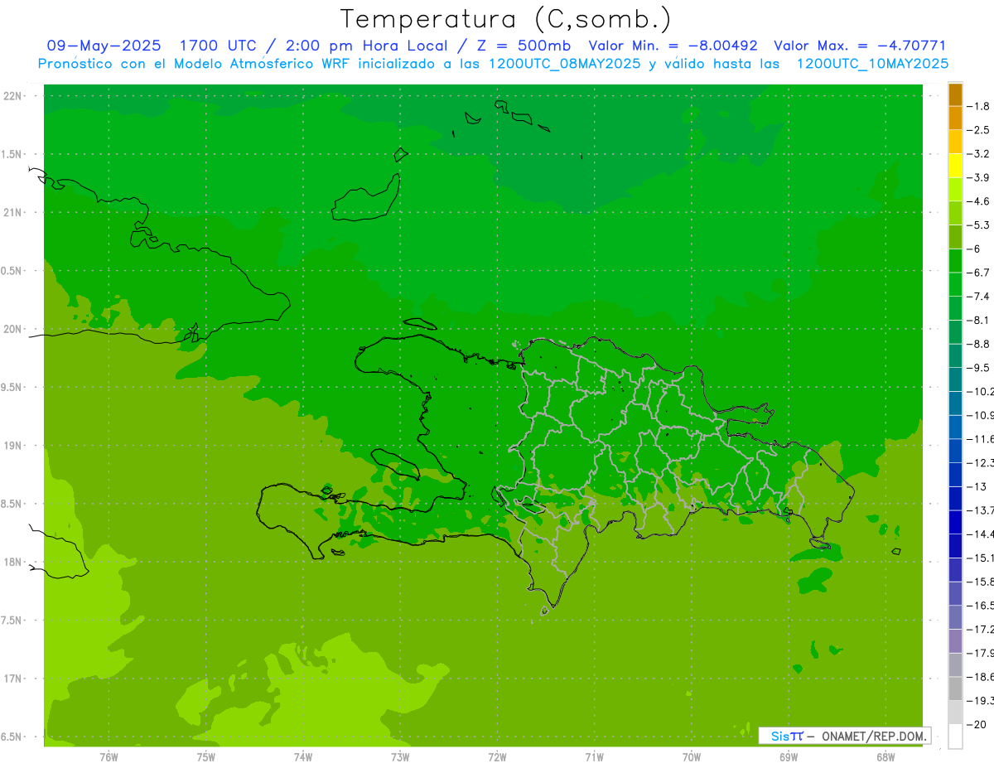This screenshot has height=768, width=994.
Task: Click the "-9.5" colorbar value
Action: (x=978, y=367)
